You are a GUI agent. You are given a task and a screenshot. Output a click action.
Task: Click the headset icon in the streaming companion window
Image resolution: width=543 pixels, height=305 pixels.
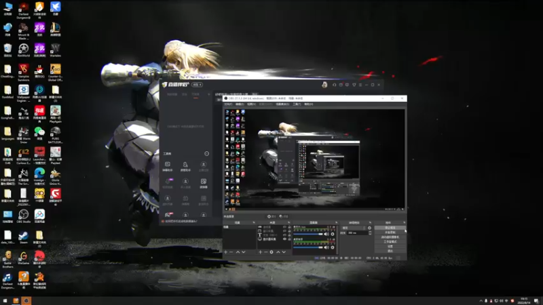point(334,85)
